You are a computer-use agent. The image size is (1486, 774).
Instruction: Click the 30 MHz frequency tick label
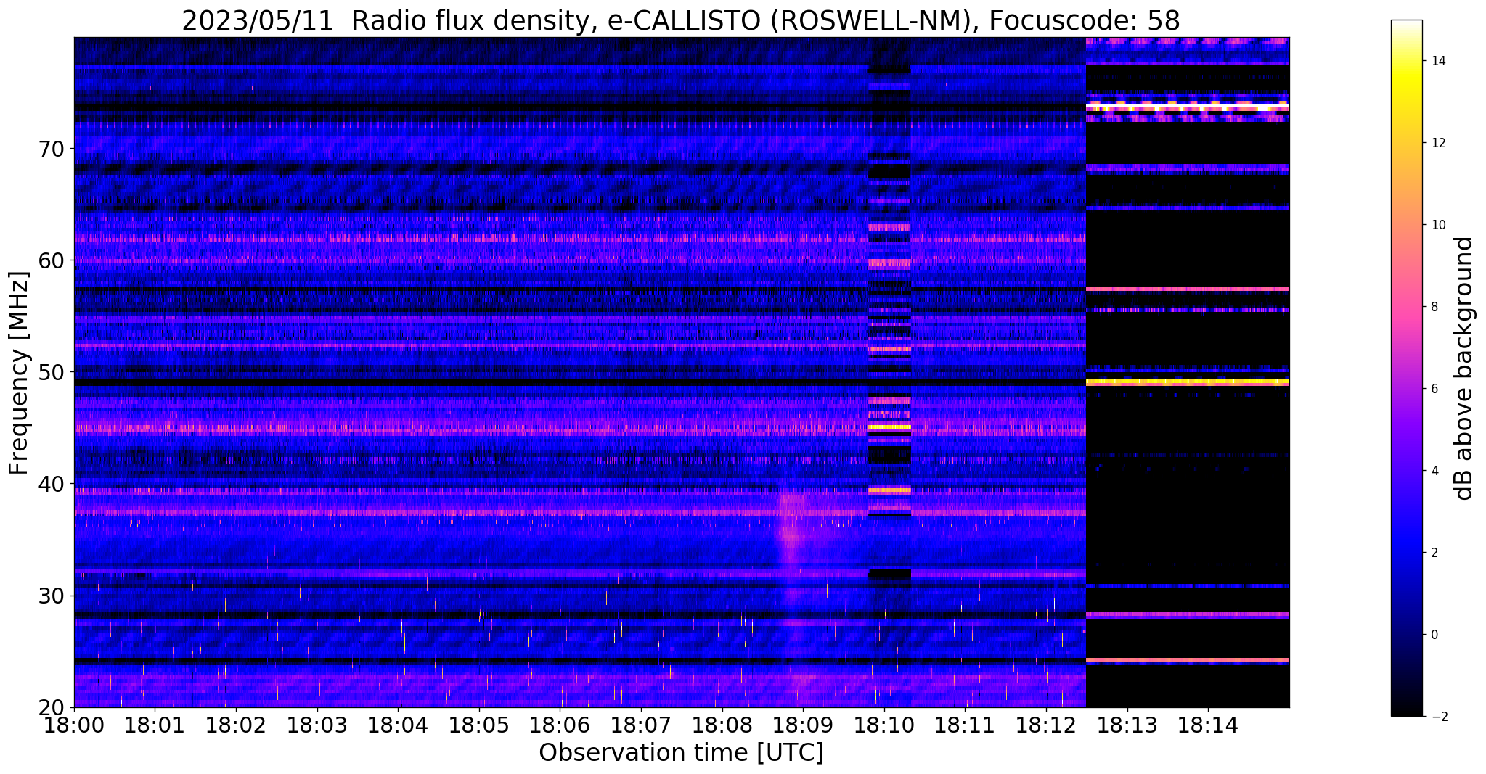pos(52,596)
